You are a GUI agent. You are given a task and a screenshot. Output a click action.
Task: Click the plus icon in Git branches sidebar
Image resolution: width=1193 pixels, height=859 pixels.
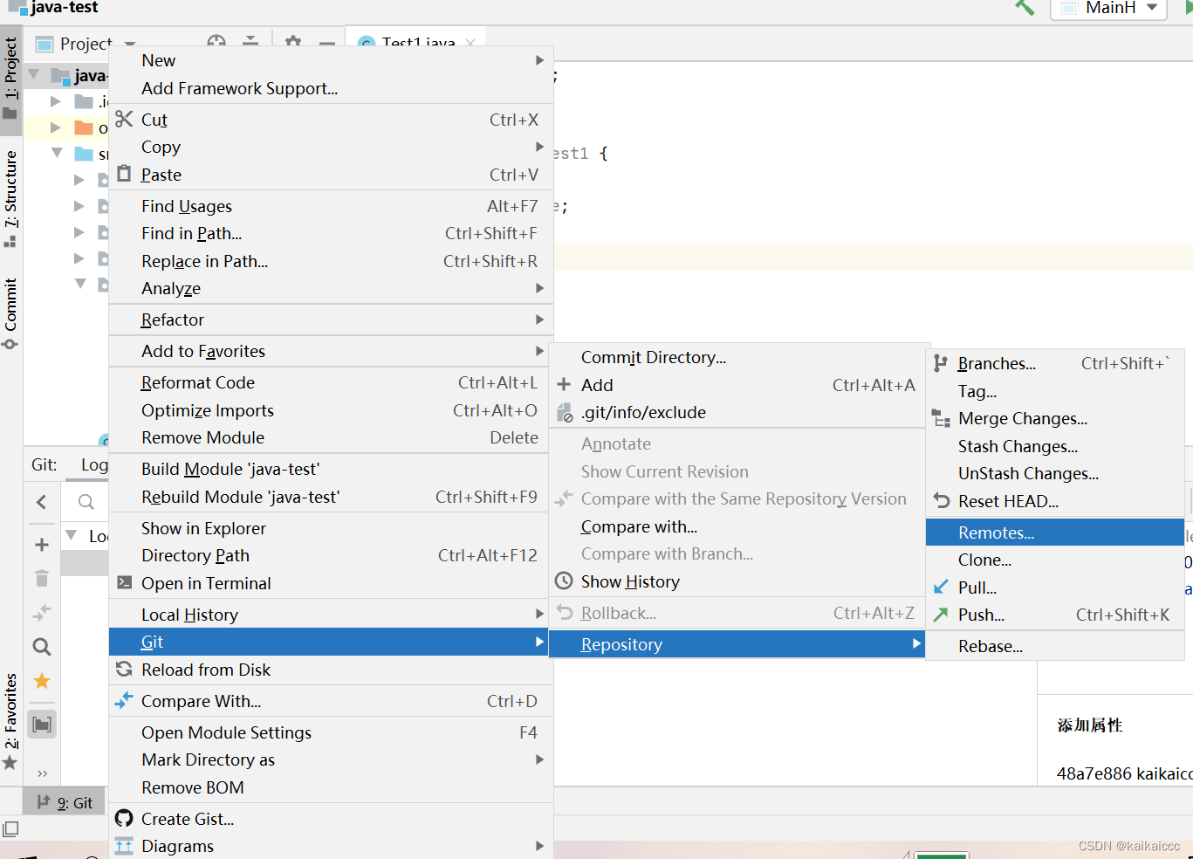click(x=41, y=545)
